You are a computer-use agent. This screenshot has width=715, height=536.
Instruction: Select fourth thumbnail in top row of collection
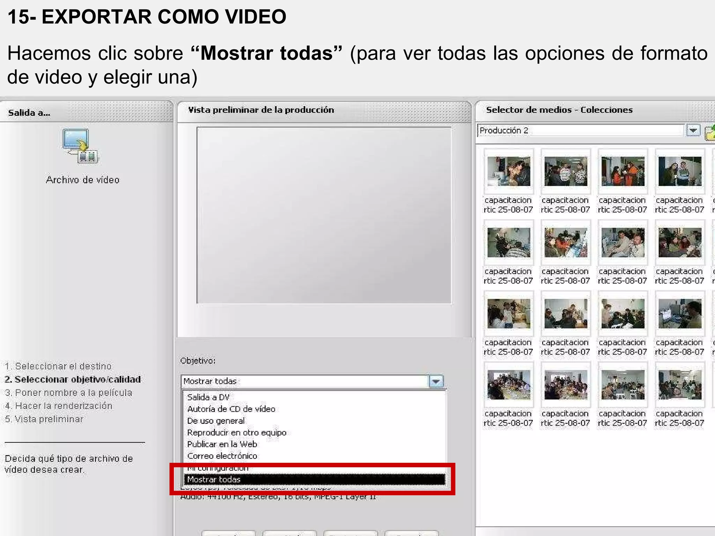[x=680, y=171]
